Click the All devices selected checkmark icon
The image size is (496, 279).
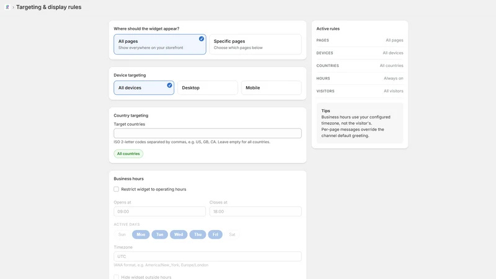(x=169, y=85)
